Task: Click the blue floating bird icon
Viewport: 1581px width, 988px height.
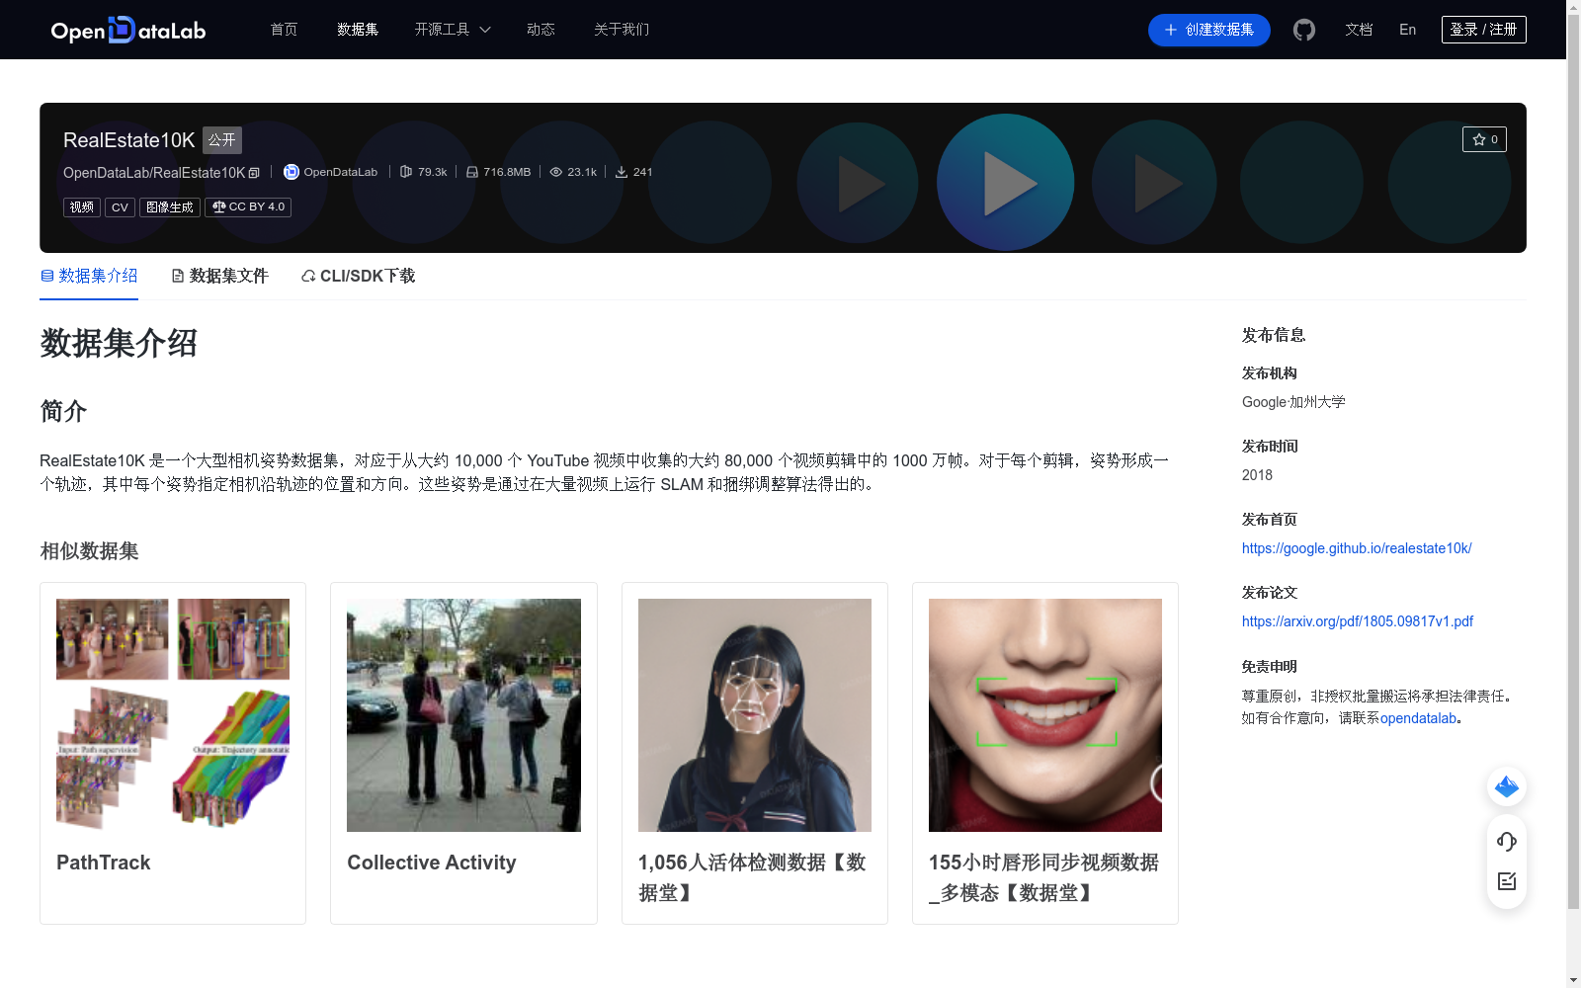Action: tap(1507, 786)
